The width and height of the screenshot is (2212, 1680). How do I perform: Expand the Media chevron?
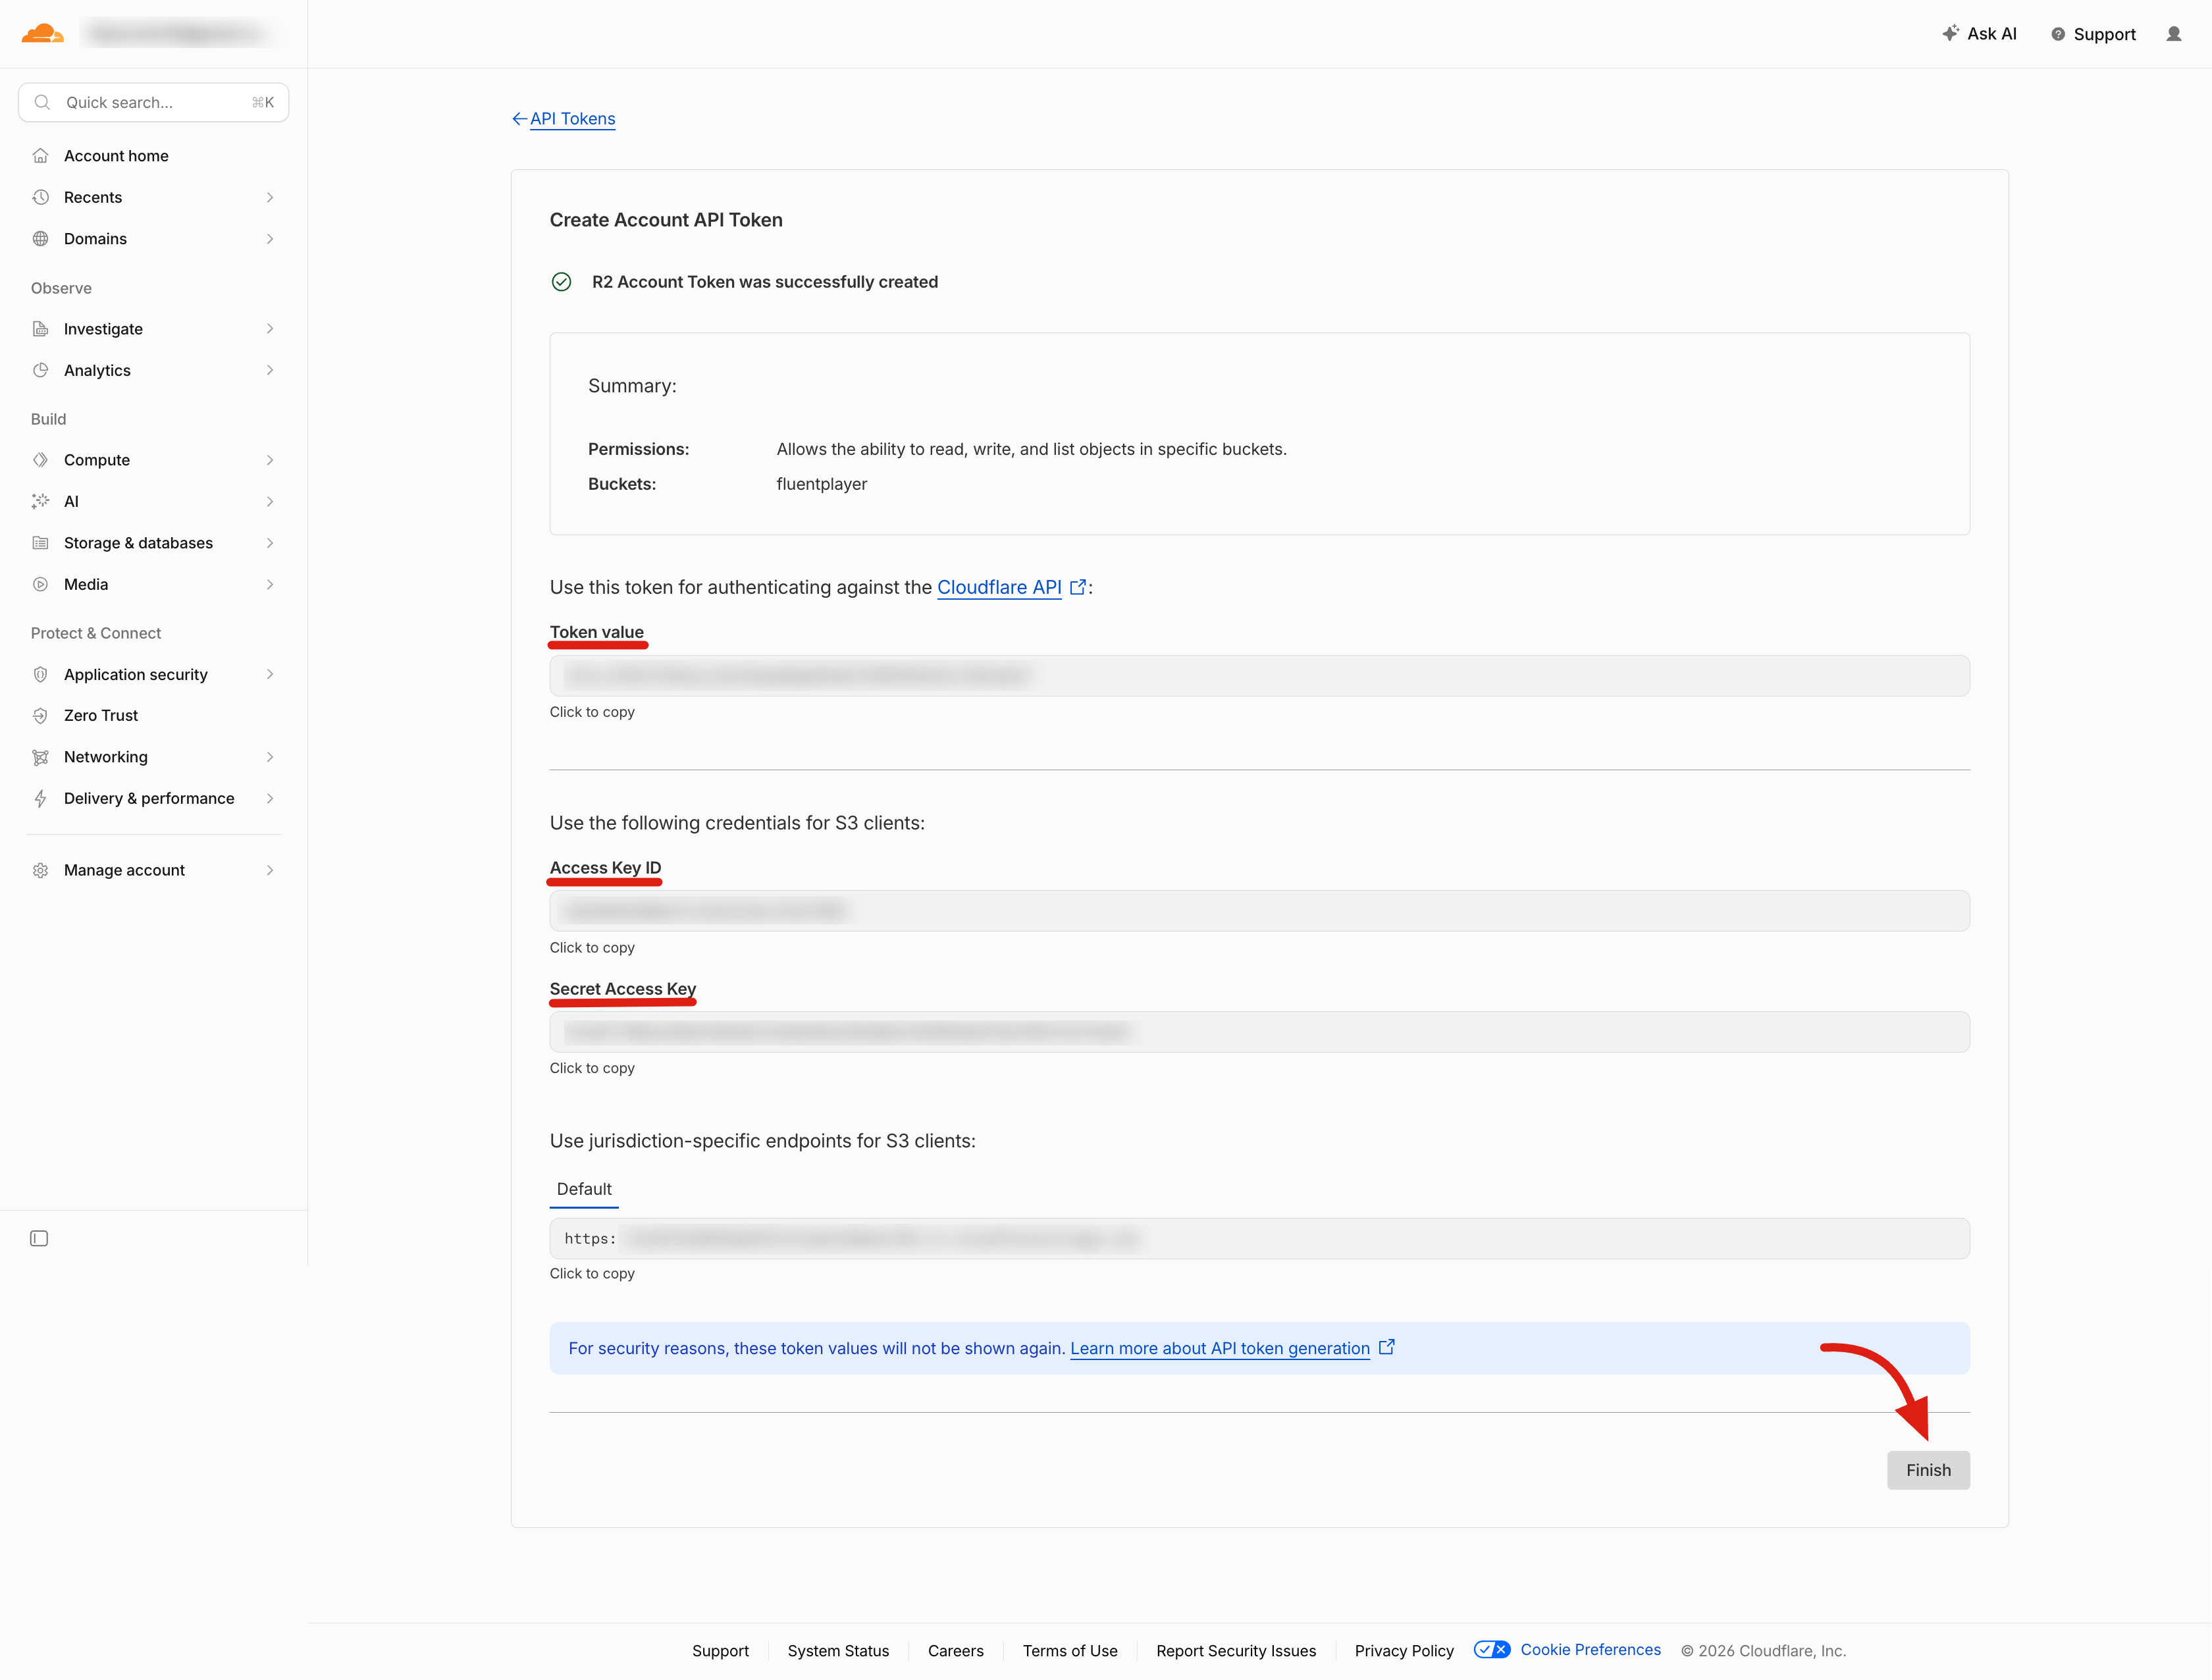pyautogui.click(x=270, y=584)
